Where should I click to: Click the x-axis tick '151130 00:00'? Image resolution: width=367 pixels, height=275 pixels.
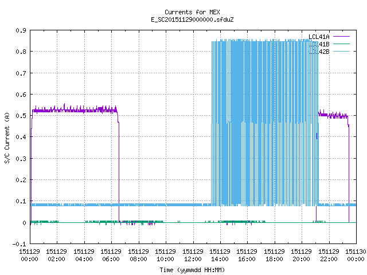click(x=356, y=256)
